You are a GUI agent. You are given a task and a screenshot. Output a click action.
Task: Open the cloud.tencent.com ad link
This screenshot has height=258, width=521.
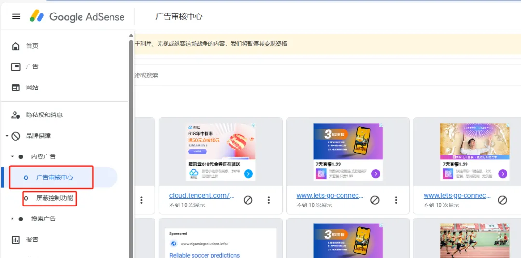click(x=202, y=195)
